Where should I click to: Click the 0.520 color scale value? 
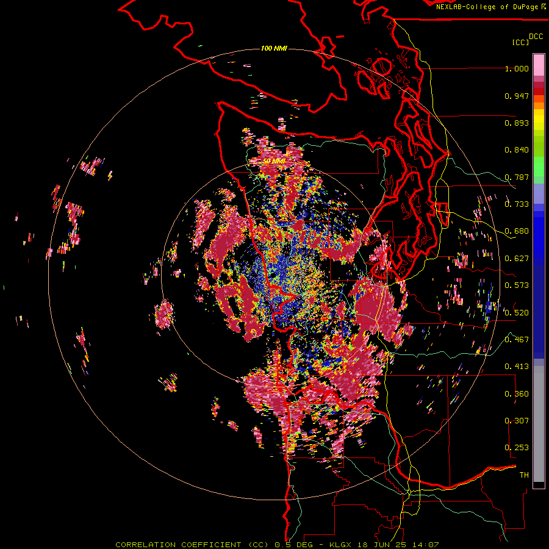click(517, 313)
